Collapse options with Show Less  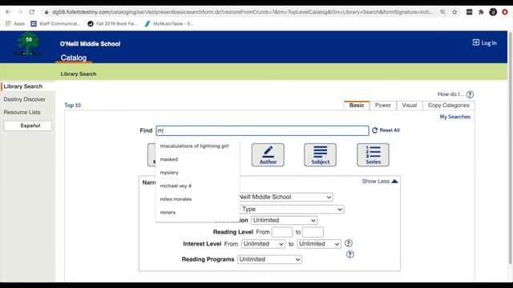click(380, 182)
